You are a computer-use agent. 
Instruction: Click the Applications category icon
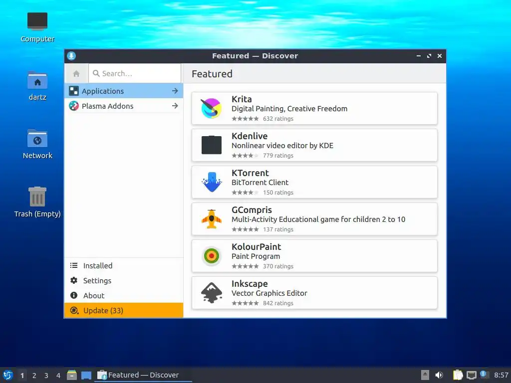(74, 91)
